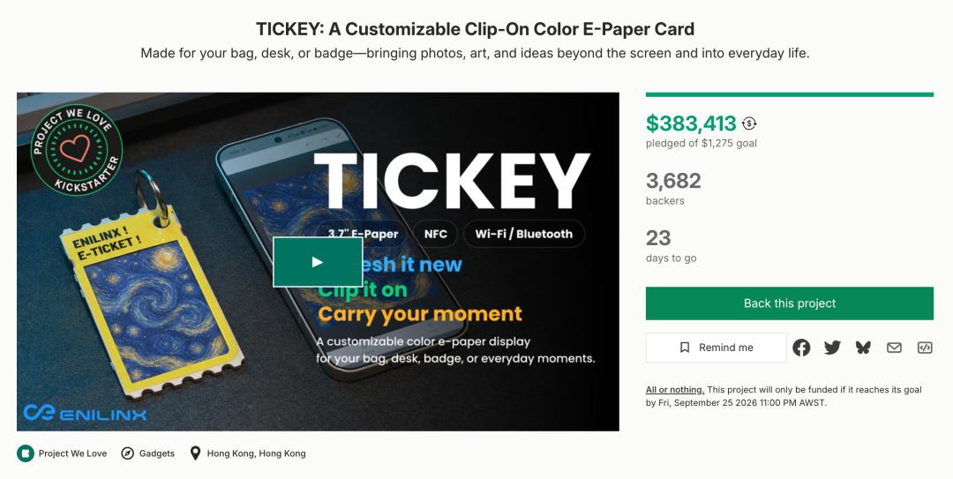Share project by email envelope icon
The height and width of the screenshot is (479, 953).
[894, 348]
